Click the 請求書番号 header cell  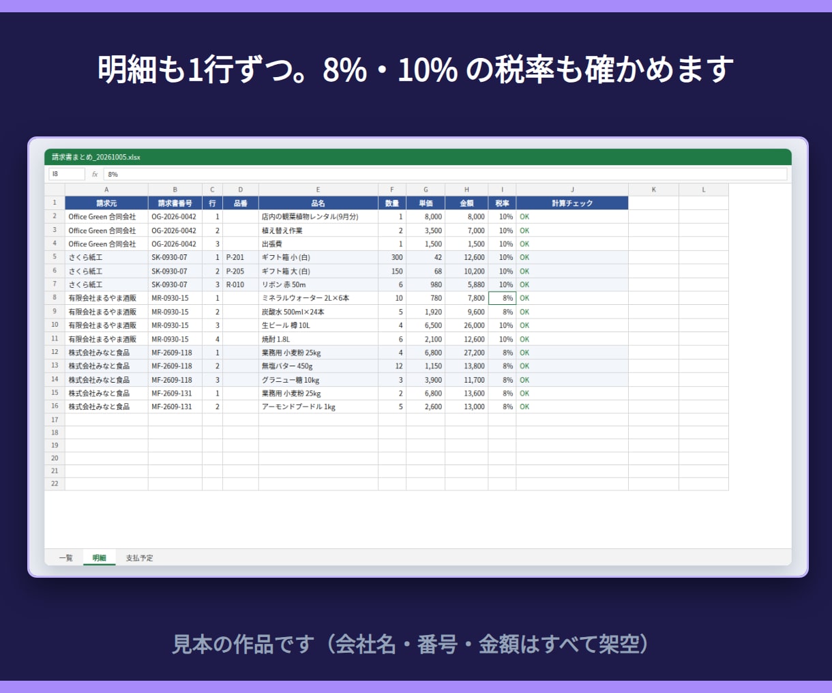point(175,203)
